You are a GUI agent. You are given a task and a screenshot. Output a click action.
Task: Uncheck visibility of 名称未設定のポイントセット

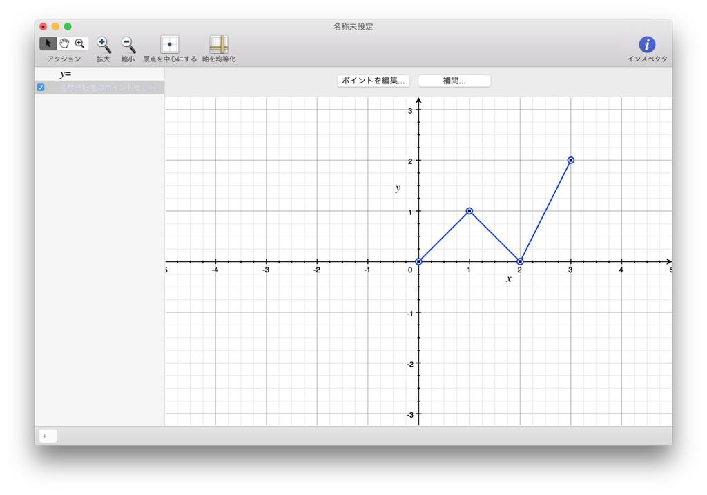(x=41, y=87)
